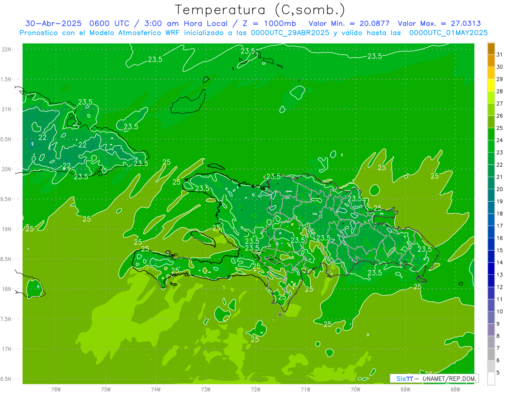Click the green legend swatch between 24 and 25
Image resolution: width=511 pixels, height=395 pixels.
[491, 134]
